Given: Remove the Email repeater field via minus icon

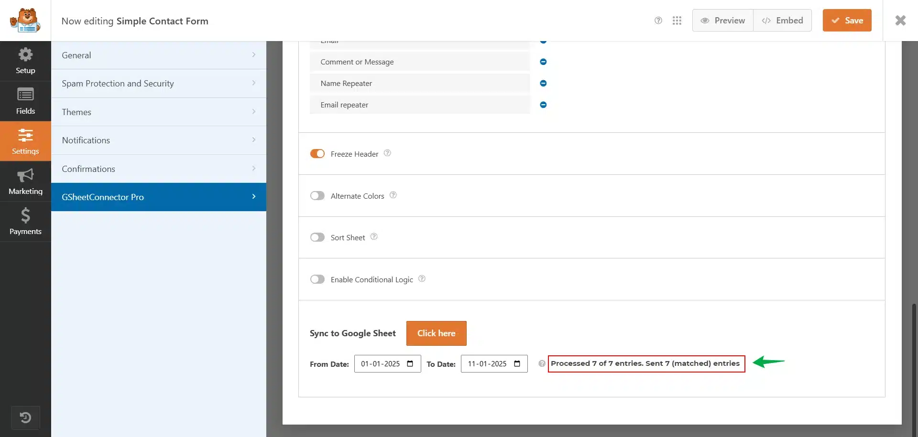Looking at the screenshot, I should 543,105.
